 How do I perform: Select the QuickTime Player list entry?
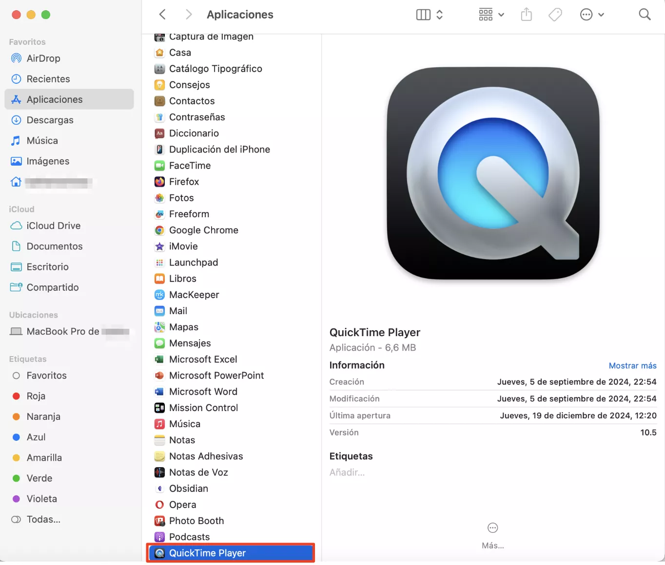coord(207,553)
